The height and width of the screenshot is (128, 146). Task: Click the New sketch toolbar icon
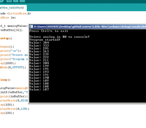[9, 1]
